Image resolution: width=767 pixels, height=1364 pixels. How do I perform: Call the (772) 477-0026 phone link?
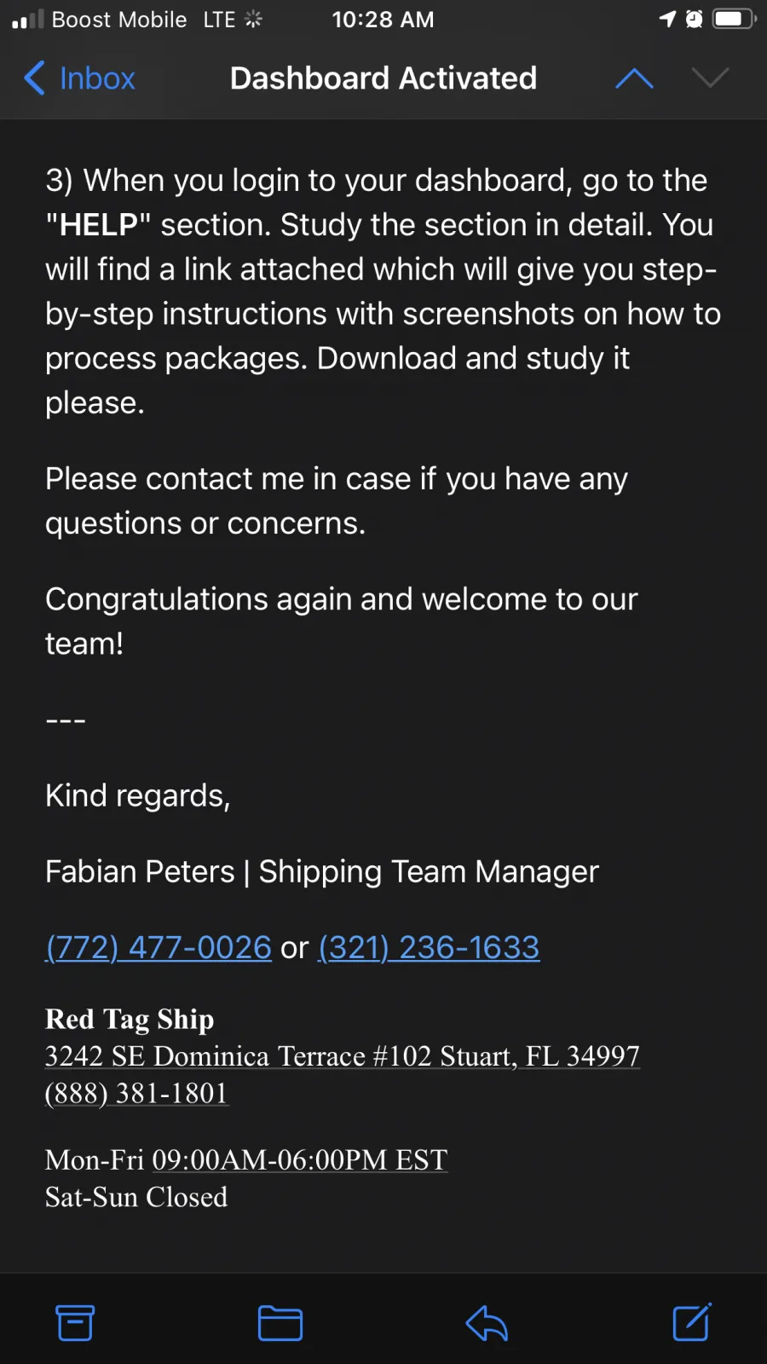coord(159,947)
